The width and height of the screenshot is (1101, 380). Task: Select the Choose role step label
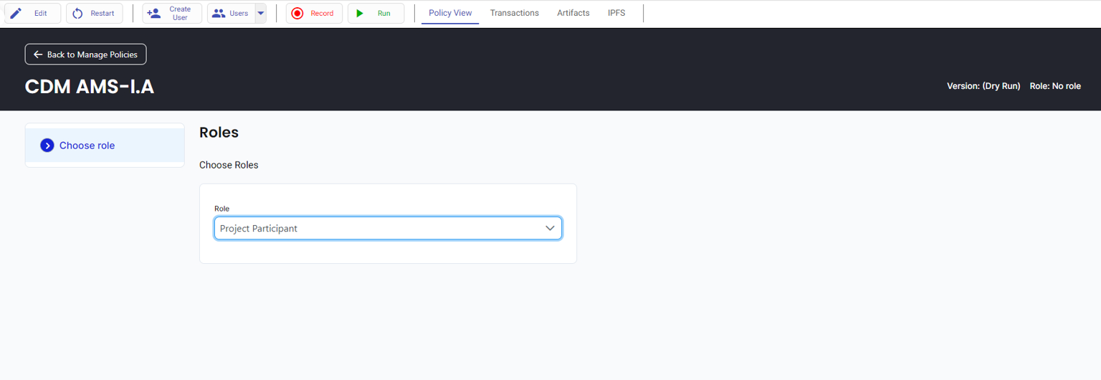point(87,146)
